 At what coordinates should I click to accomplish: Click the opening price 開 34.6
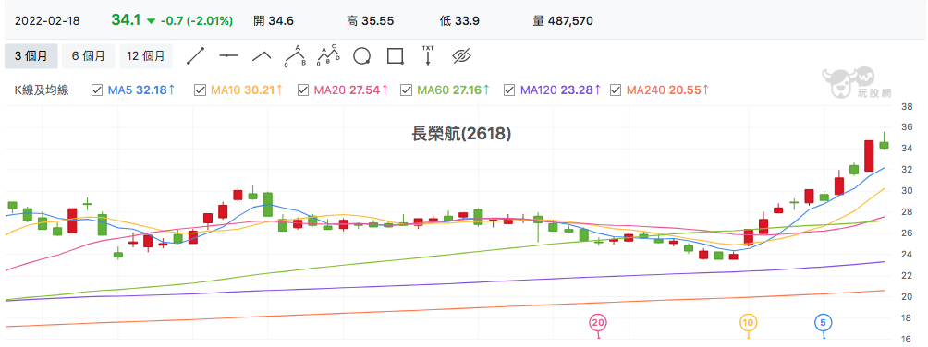point(274,20)
